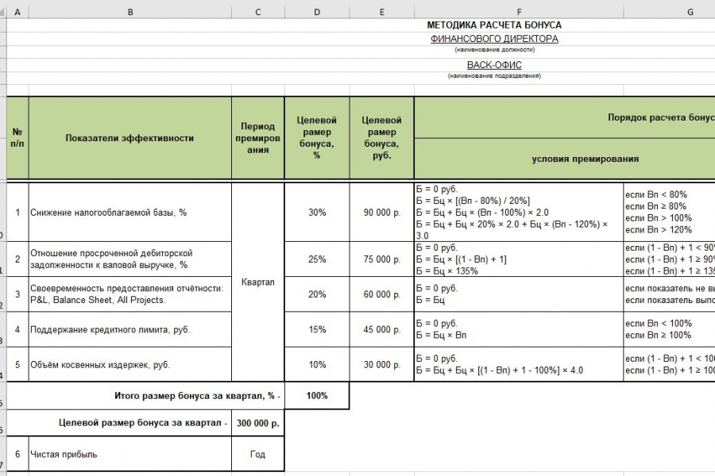
Task: Select header 'Порядок расчета бонуса'
Action: 565,117
